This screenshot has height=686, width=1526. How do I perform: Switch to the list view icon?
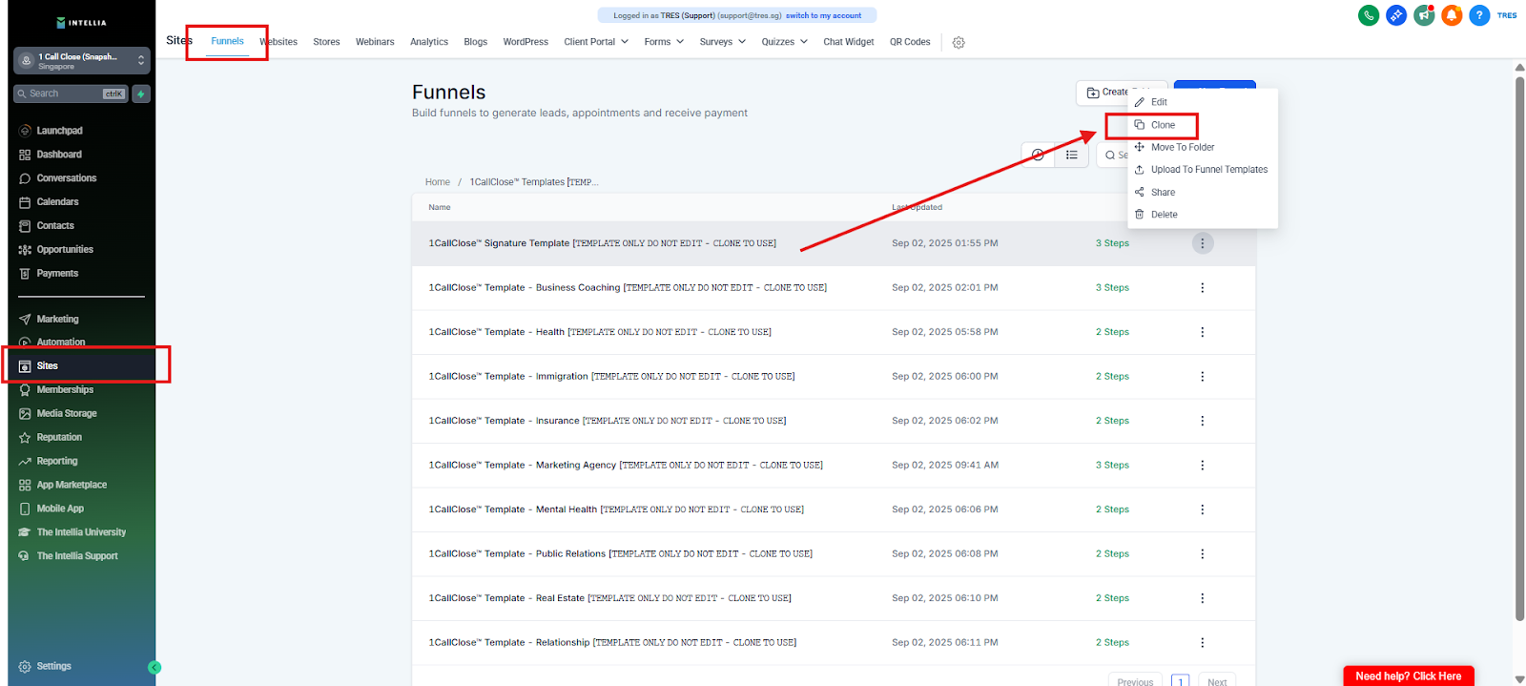1072,155
